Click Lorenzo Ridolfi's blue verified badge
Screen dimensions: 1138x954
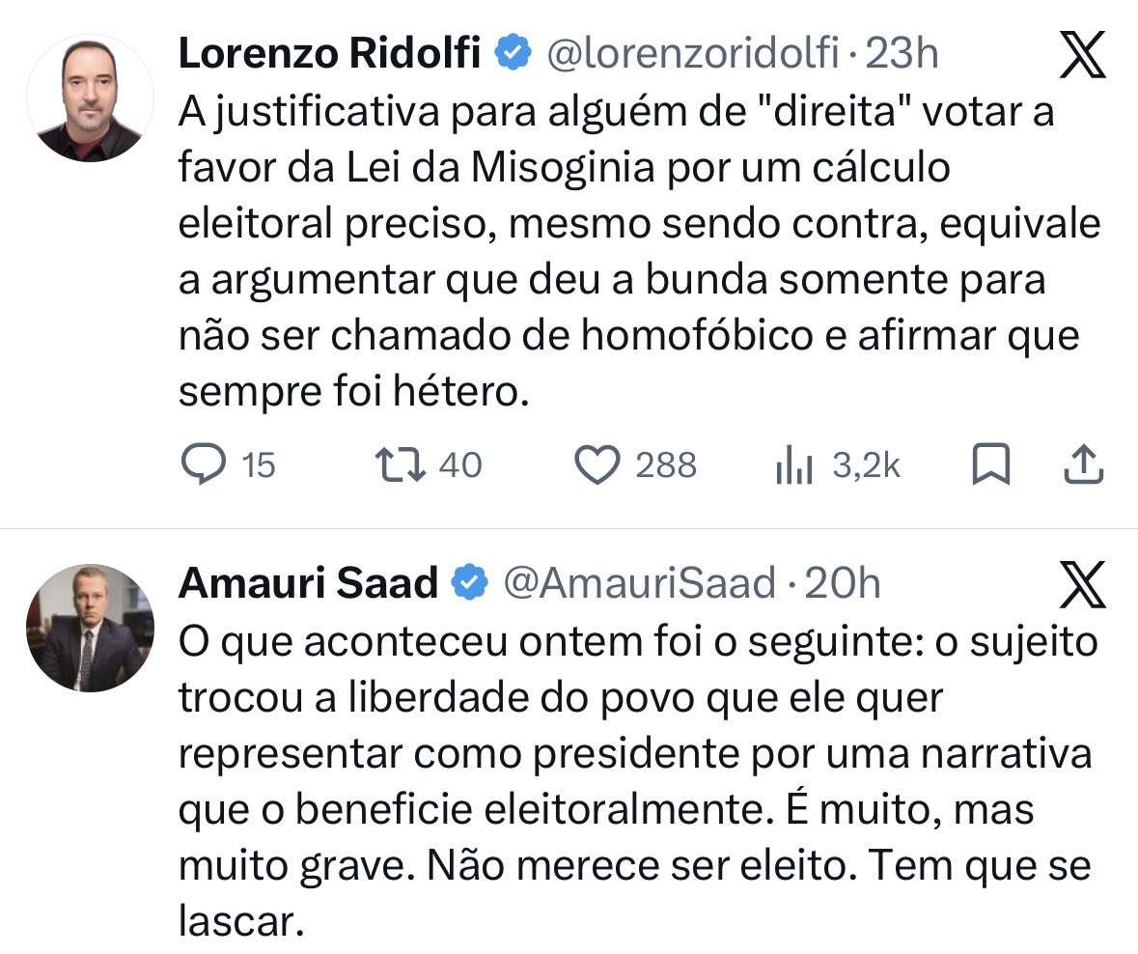click(513, 55)
